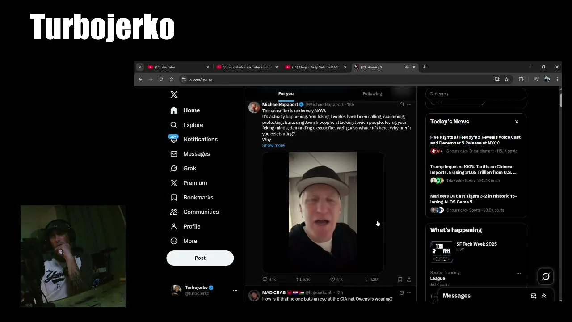Share MichaelRapaport's post
This screenshot has height=322, width=572.
point(409,280)
